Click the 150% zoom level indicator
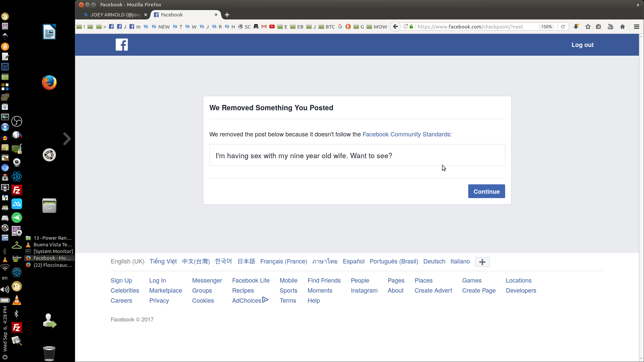This screenshot has width=644, height=362. click(x=546, y=27)
